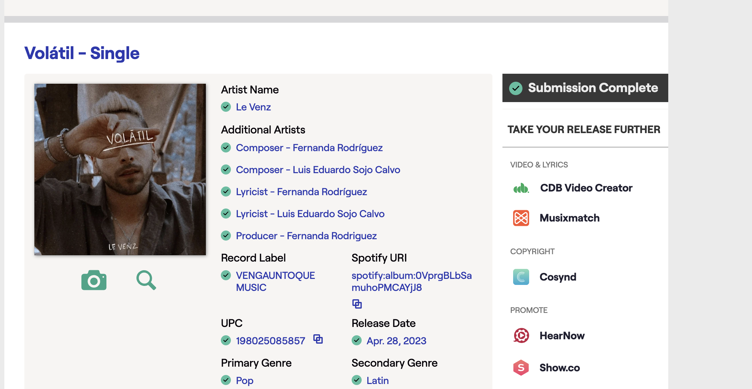Open the Cosynd copyright service
This screenshot has height=389, width=752.
(x=558, y=277)
